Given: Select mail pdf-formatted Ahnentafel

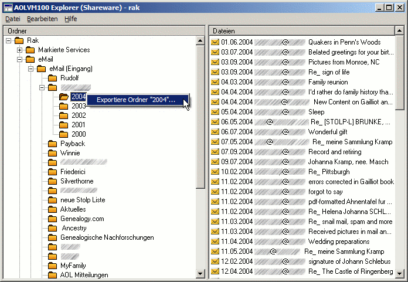Looking at the screenshot, I should click(x=350, y=202).
